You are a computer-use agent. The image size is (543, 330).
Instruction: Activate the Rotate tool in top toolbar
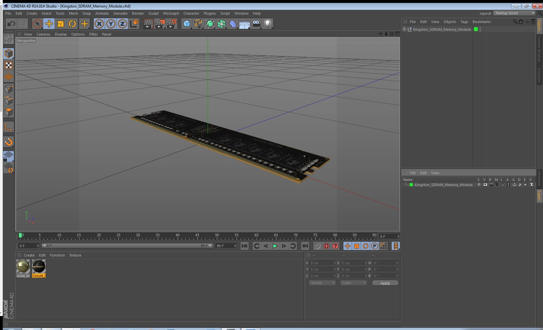72,24
